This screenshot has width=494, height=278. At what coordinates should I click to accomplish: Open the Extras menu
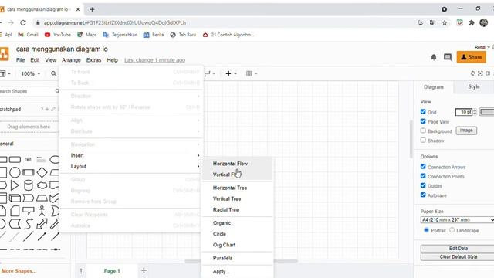(94, 60)
